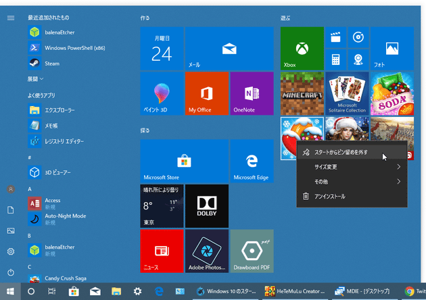
Task: Click the letter A index header
Action: 30,189
